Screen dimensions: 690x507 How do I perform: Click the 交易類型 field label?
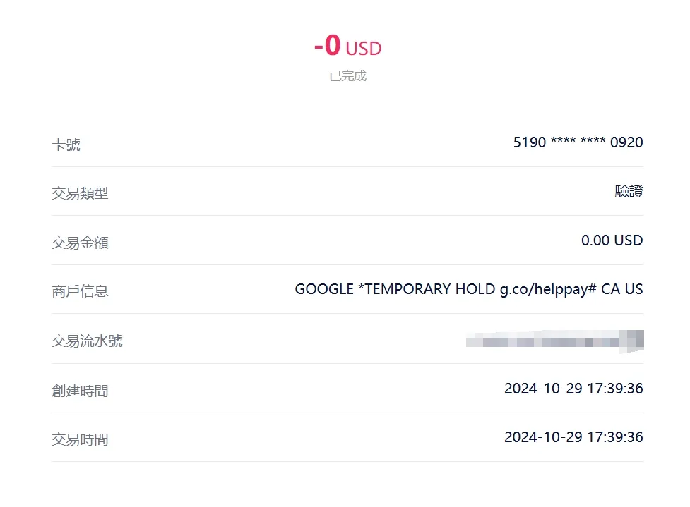tap(80, 193)
